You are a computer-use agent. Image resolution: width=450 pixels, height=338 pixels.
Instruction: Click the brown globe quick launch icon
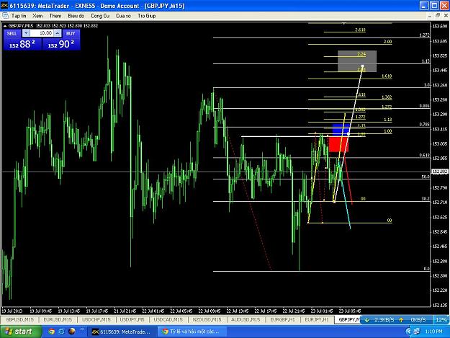tap(72, 332)
